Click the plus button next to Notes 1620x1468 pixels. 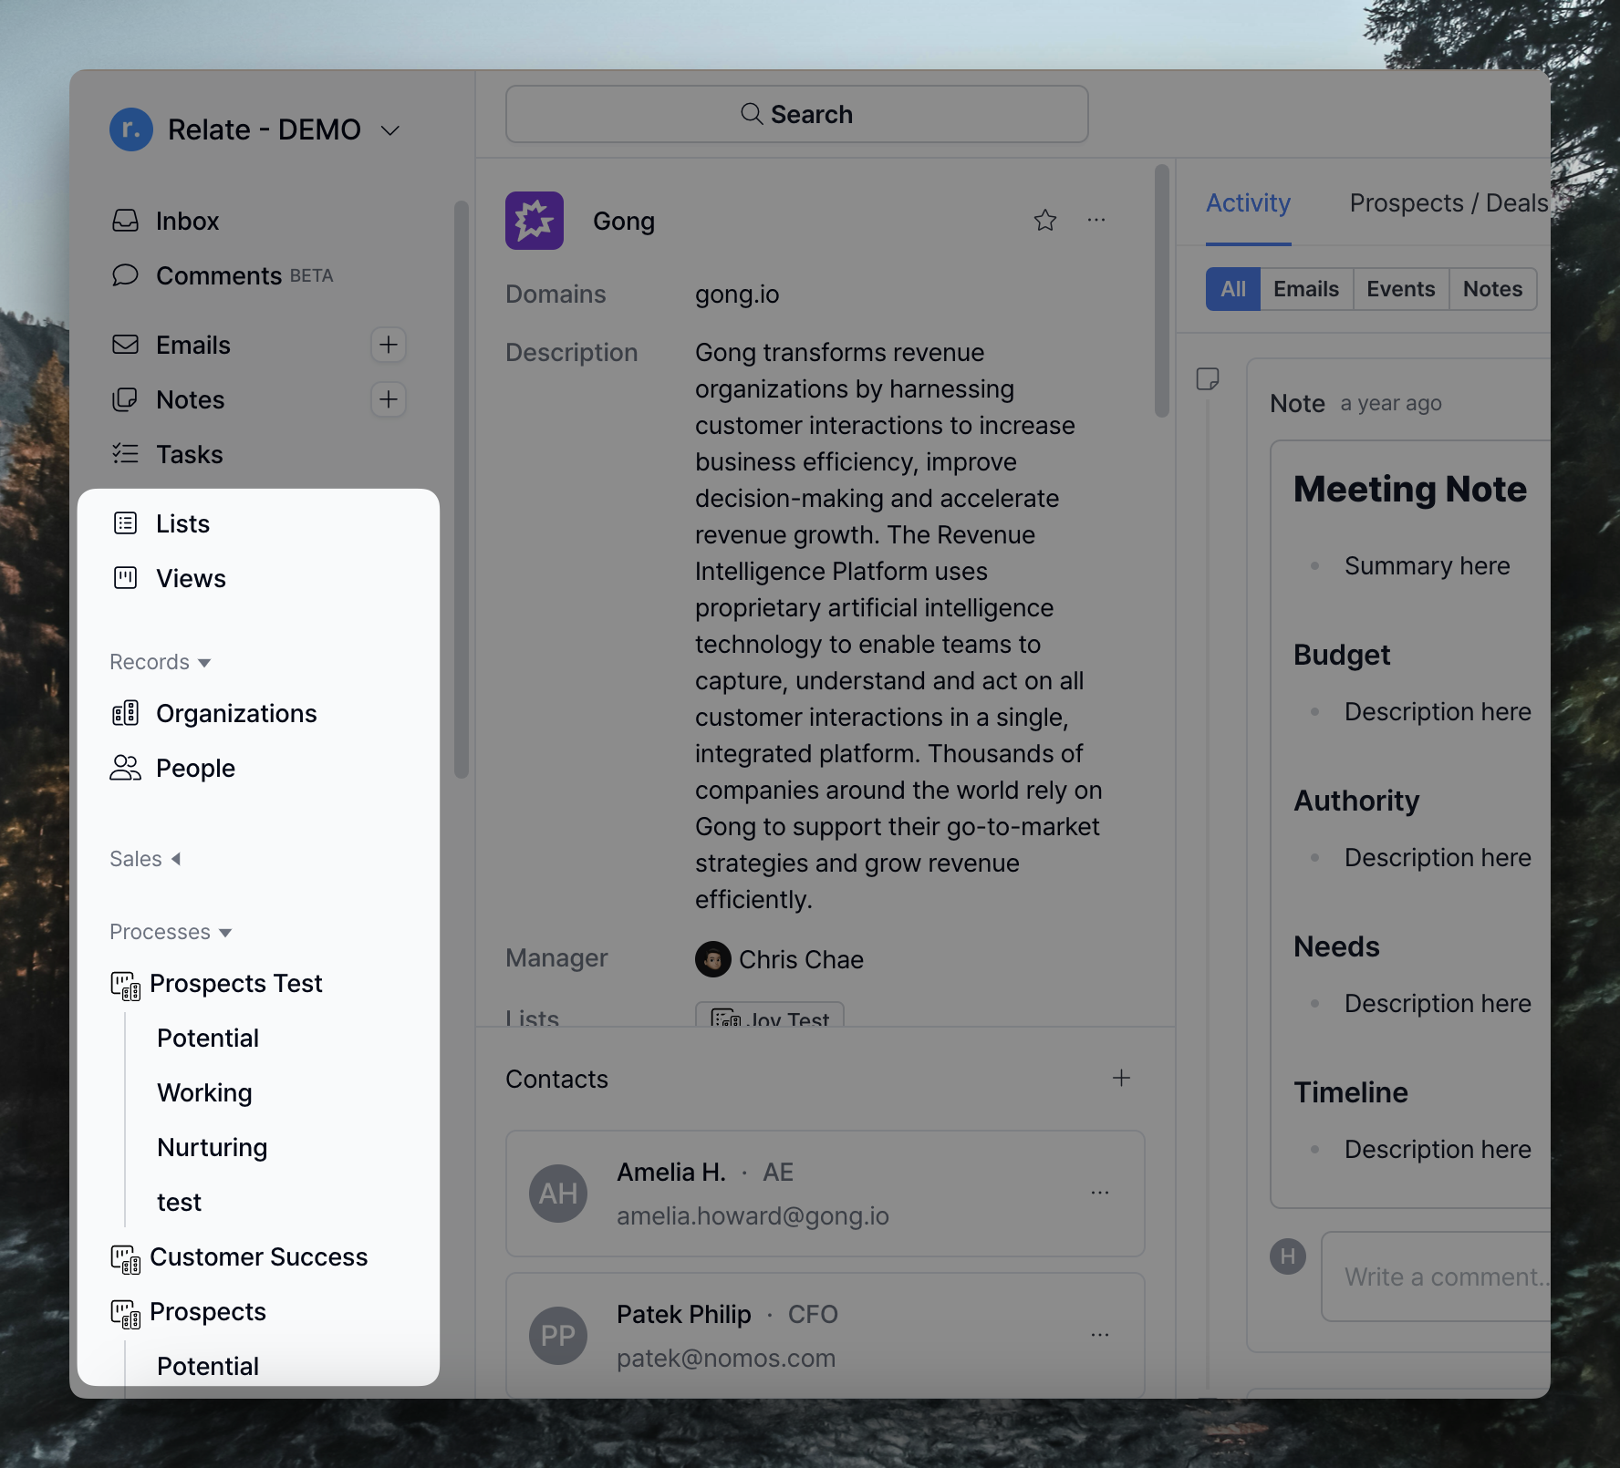click(x=389, y=399)
